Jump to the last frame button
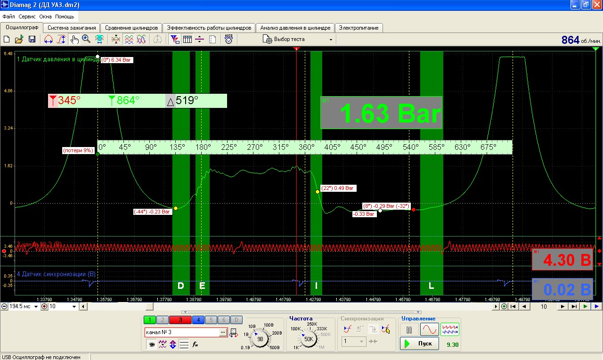Viewport: 603px width, 360px height. pyautogui.click(x=574, y=306)
